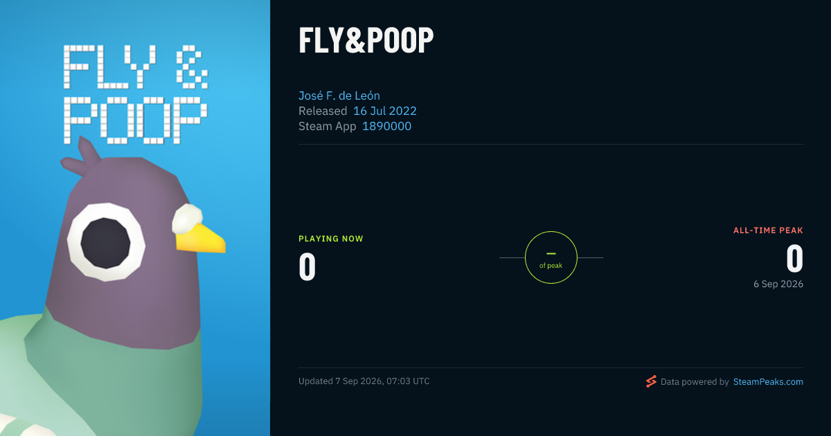
Task: Click the pigeon's yellow beak
Action: tap(199, 237)
